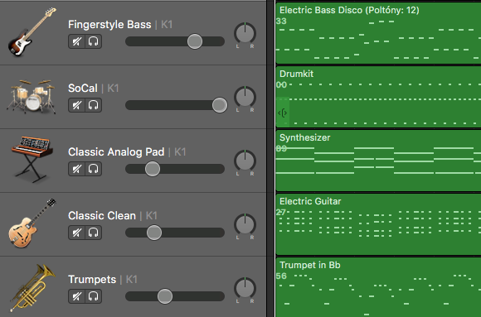Click the K1 label beside SoCal
The image size is (481, 317).
[113, 89]
